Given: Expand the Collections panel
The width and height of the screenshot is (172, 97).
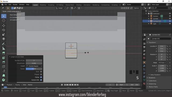Looking at the screenshot, I should (152, 81).
